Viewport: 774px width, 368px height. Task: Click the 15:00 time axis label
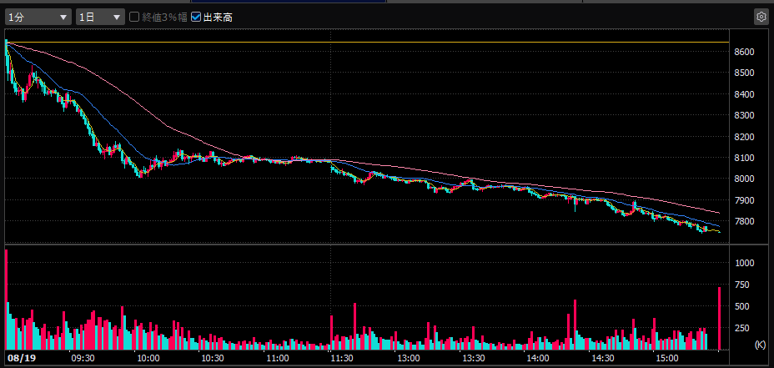[668, 358]
